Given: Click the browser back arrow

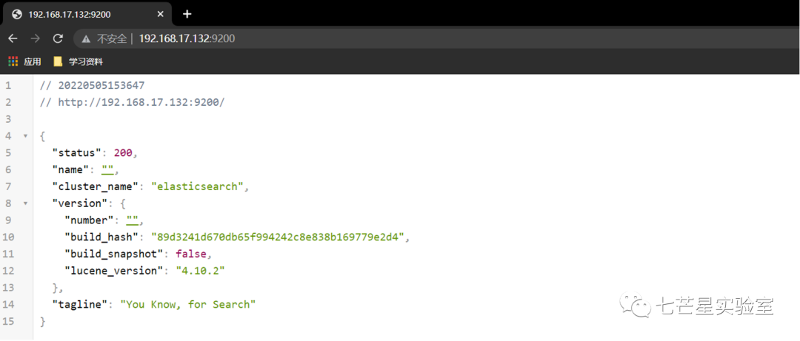Looking at the screenshot, I should pyautogui.click(x=13, y=38).
